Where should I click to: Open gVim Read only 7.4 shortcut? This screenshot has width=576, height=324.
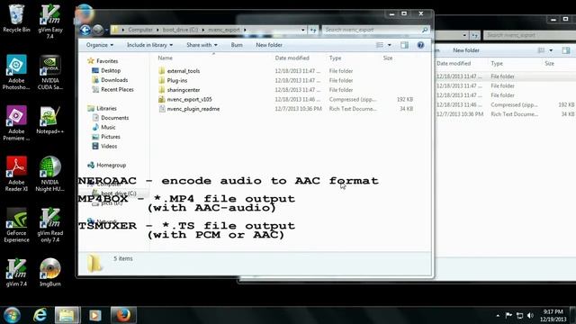coord(50,225)
